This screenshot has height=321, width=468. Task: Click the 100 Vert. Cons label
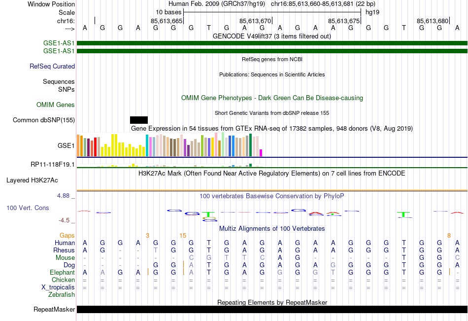pos(28,208)
